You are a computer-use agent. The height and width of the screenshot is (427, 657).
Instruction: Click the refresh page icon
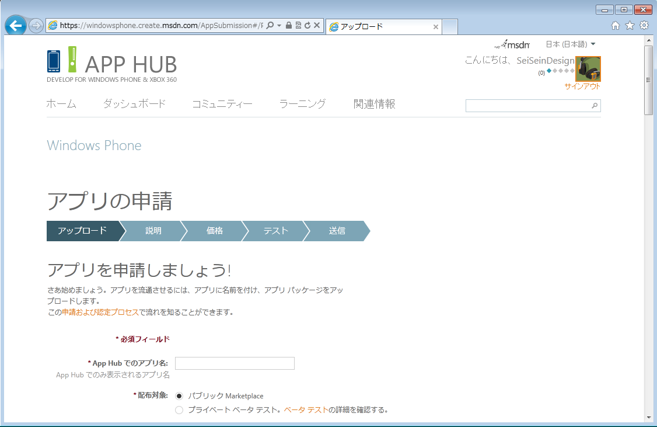(x=307, y=25)
